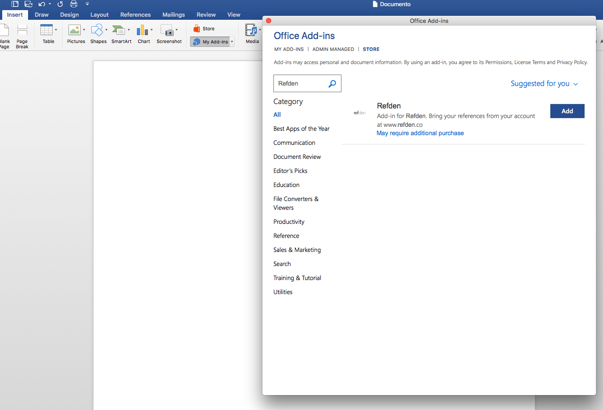Select the Communication category
The image size is (603, 410).
(294, 143)
